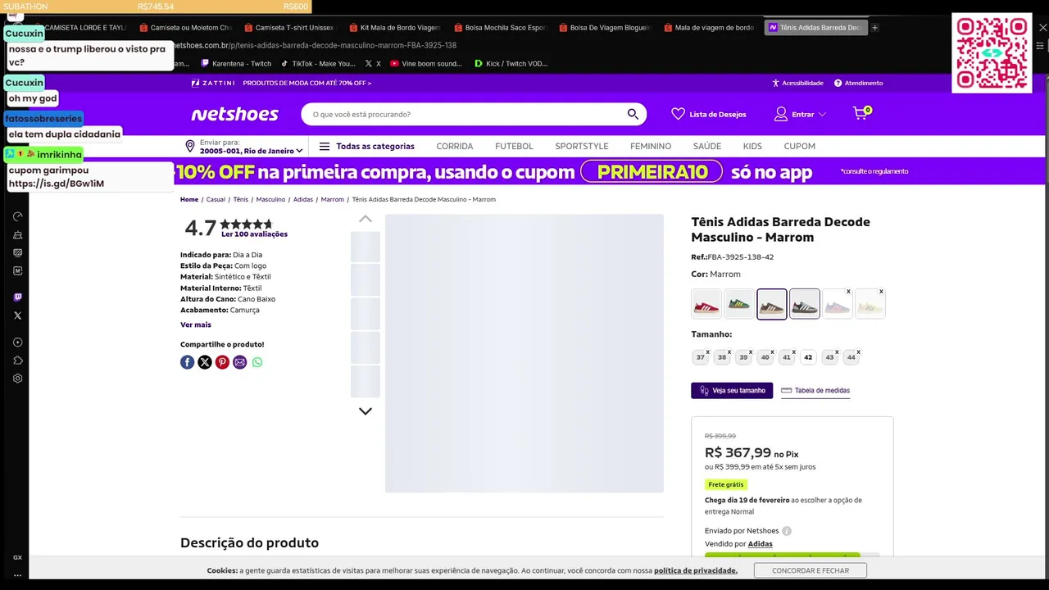This screenshot has width=1049, height=590.
Task: Switch to Kit Mala de Bordo tab
Action: pyautogui.click(x=395, y=28)
